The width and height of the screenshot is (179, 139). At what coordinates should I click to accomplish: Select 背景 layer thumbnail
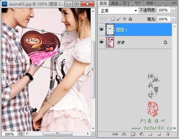[110, 42]
